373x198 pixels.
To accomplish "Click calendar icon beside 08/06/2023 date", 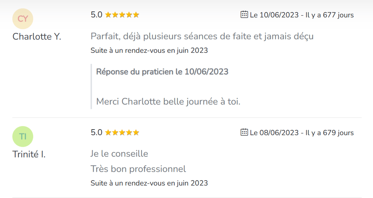I will point(244,132).
